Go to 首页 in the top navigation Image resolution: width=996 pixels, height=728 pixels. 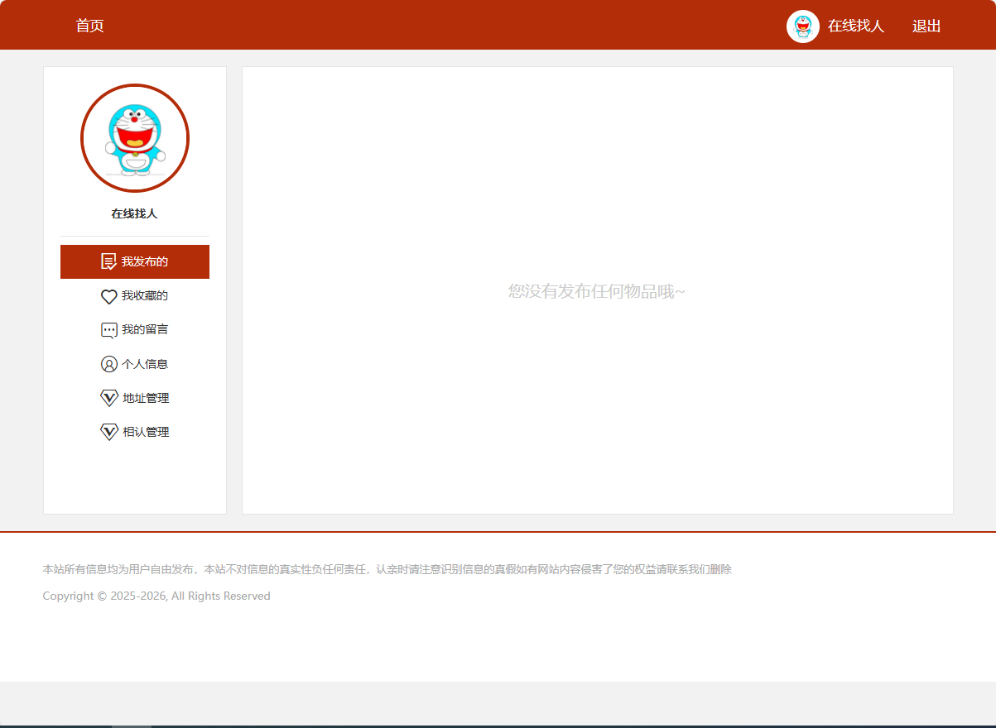[89, 26]
